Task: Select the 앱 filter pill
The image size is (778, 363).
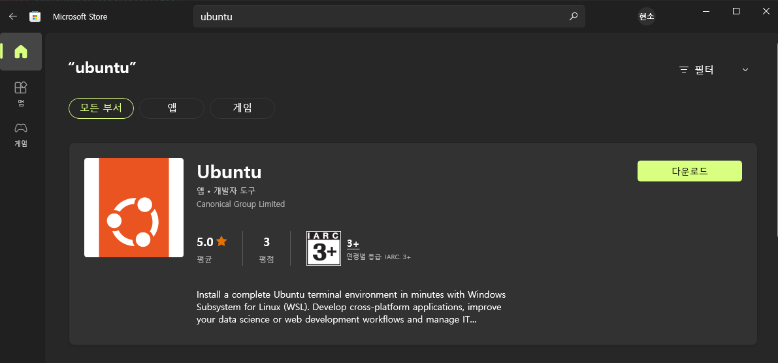Action: tap(172, 108)
